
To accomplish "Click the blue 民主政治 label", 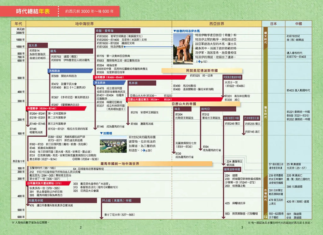I will (x=100, y=83).
